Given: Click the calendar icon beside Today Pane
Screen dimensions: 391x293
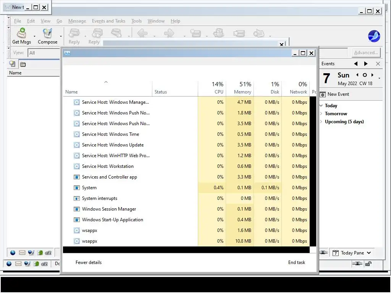Looking at the screenshot, I should click(x=336, y=253).
